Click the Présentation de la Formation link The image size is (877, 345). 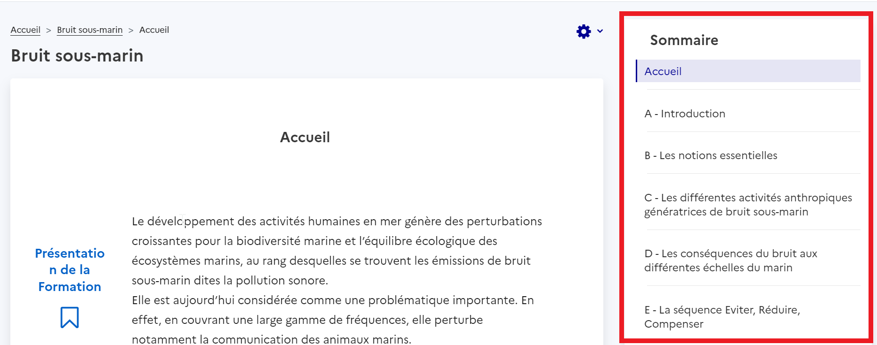pos(70,270)
